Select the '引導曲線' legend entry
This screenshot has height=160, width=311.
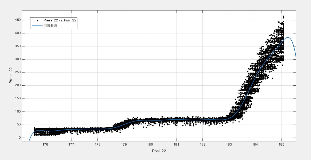tap(50, 26)
